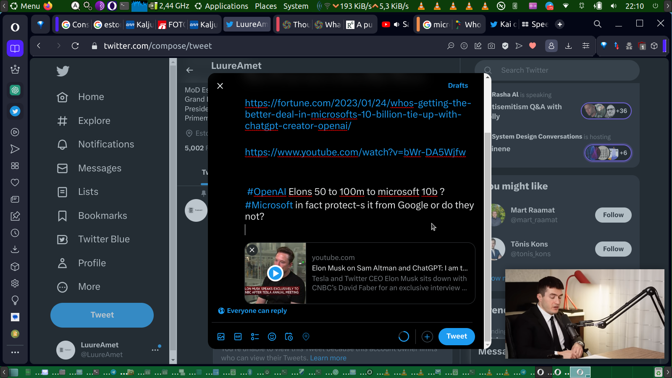
Task: Open browser downloads from toolbar
Action: pyautogui.click(x=568, y=46)
